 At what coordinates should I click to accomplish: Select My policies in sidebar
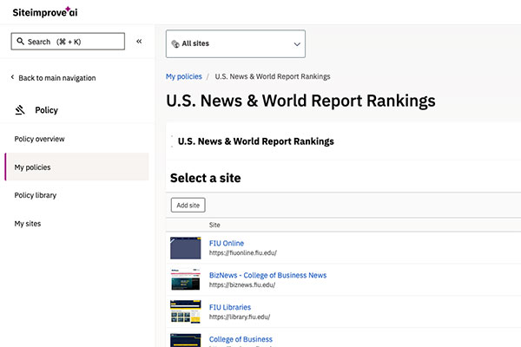[x=77, y=167]
